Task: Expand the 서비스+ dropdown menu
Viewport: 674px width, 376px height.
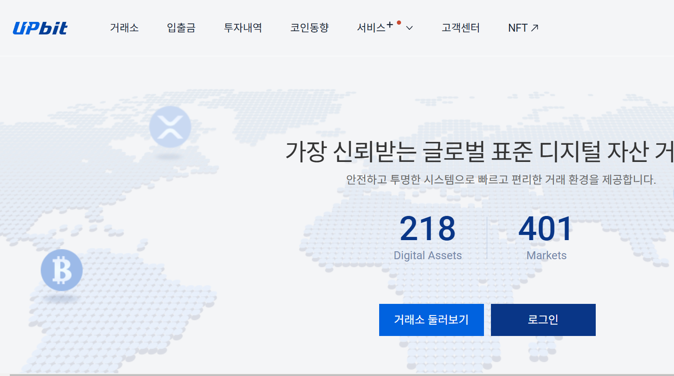Action: [x=385, y=28]
